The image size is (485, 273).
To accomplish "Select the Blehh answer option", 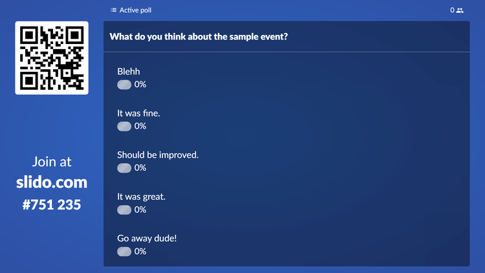I will [129, 71].
